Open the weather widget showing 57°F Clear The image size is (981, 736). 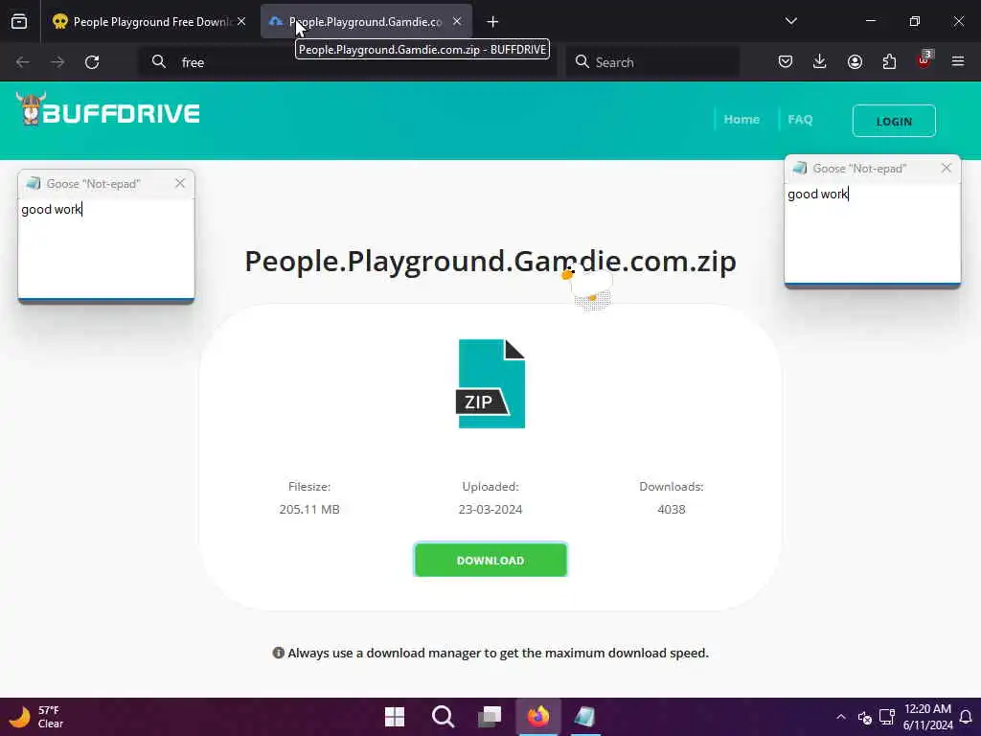pos(37,717)
